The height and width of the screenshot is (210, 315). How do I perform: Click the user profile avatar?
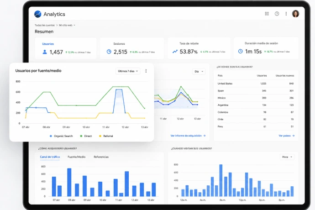(x=295, y=14)
